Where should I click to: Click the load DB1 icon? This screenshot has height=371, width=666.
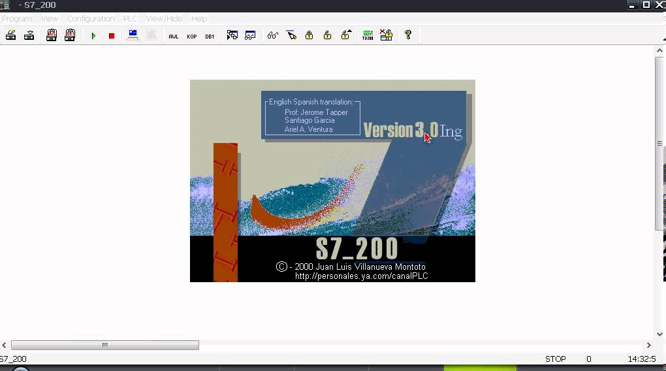click(70, 35)
